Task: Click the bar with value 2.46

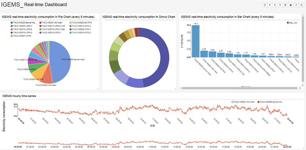Action: (x=229, y=55)
